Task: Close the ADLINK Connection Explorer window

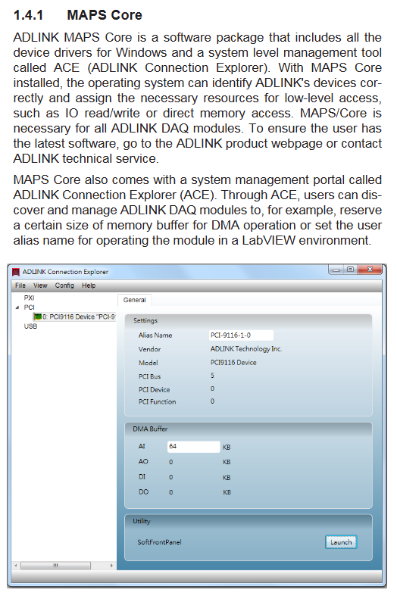Action: click(x=370, y=270)
